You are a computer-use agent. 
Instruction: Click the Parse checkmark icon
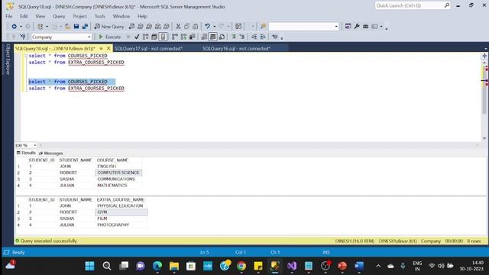tap(137, 37)
